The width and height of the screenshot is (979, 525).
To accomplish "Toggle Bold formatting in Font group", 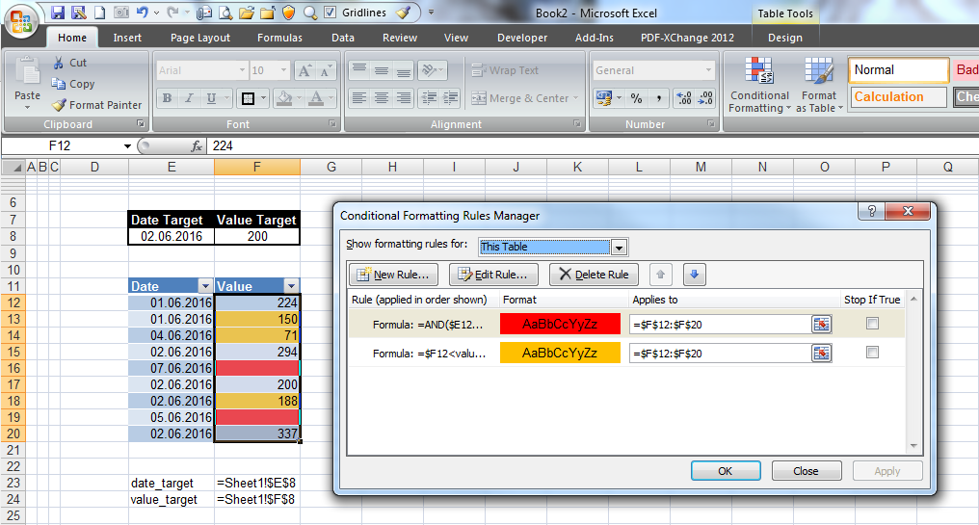I will [x=167, y=98].
